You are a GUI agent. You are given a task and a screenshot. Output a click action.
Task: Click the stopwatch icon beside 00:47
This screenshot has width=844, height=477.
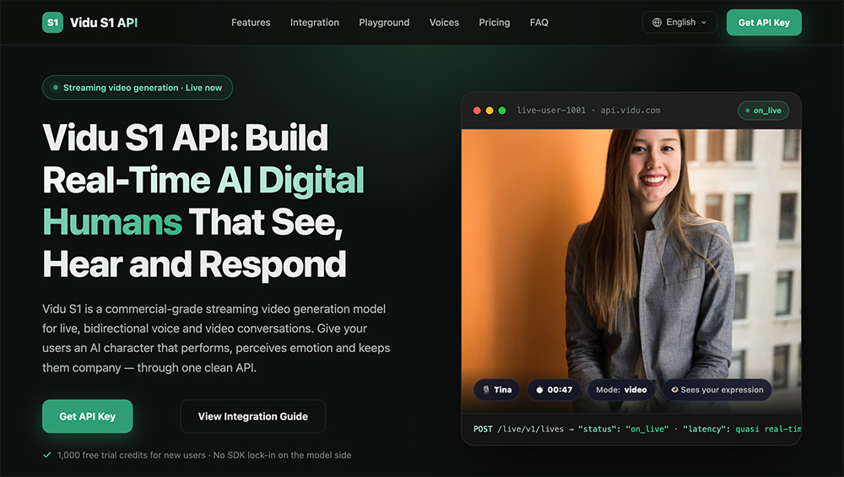[539, 390]
